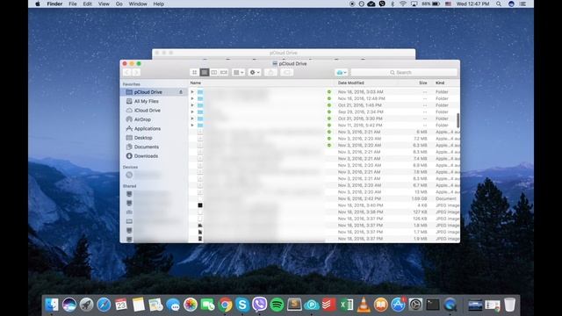Open Wi-Fi menu bar status
The width and height of the screenshot is (562, 316).
403,4
